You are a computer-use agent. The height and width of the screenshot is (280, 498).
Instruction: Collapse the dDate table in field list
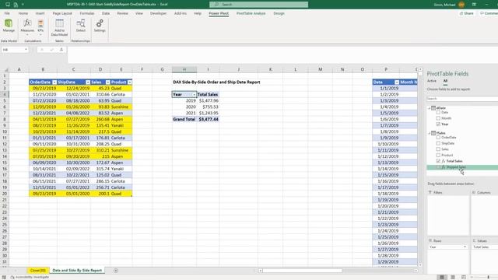click(x=429, y=108)
